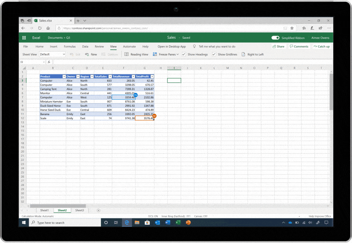Screen dimensions: 352x243
Task: Uncheck the Show Gridlines checkbox
Action: coord(214,54)
